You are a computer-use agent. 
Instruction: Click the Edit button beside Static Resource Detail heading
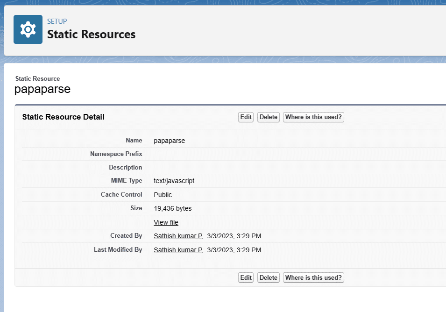[x=246, y=117]
